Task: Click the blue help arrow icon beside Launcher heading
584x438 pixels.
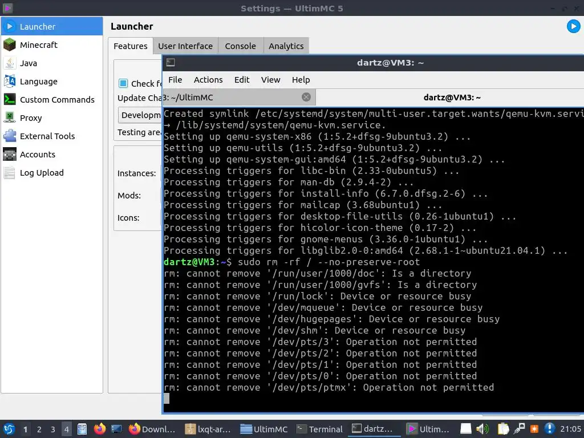Action: click(573, 26)
